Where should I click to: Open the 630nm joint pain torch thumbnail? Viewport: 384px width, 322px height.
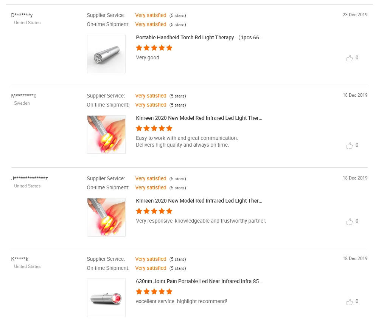tap(106, 298)
